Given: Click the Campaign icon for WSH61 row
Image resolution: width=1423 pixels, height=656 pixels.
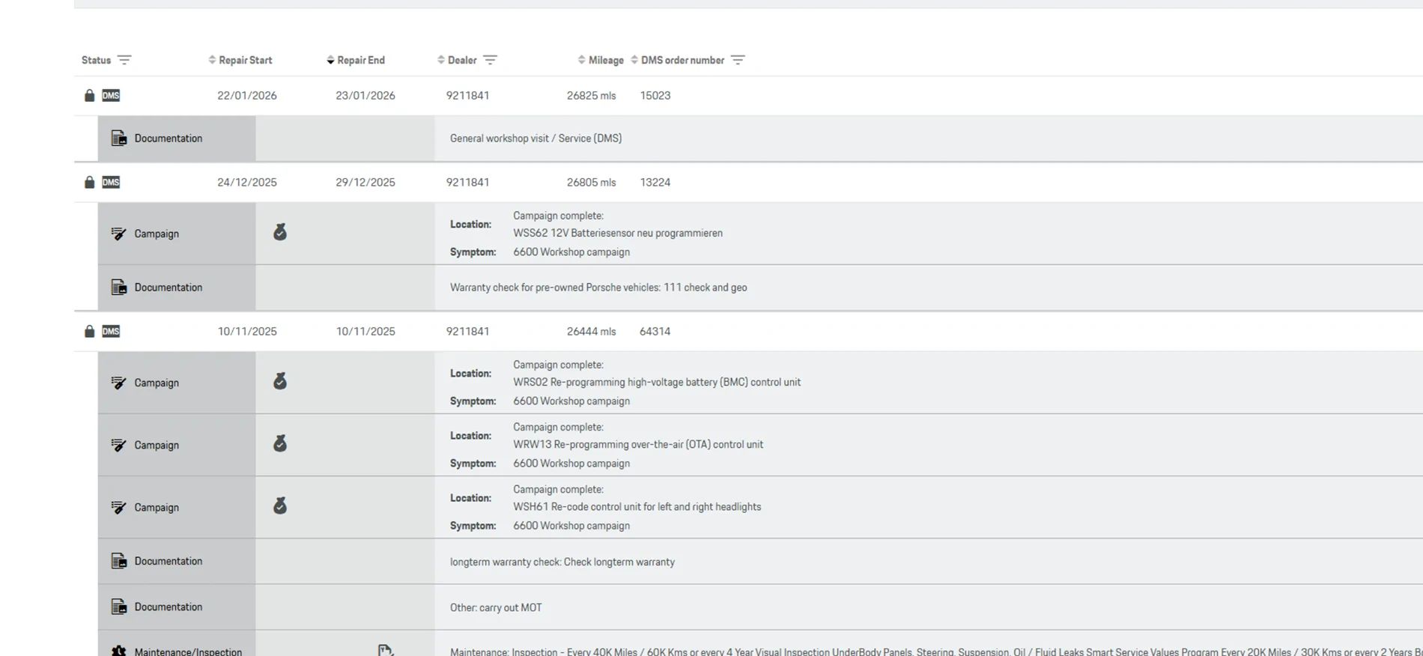Looking at the screenshot, I should 118,507.
